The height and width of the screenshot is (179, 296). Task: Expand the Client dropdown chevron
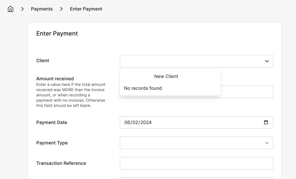(x=267, y=61)
